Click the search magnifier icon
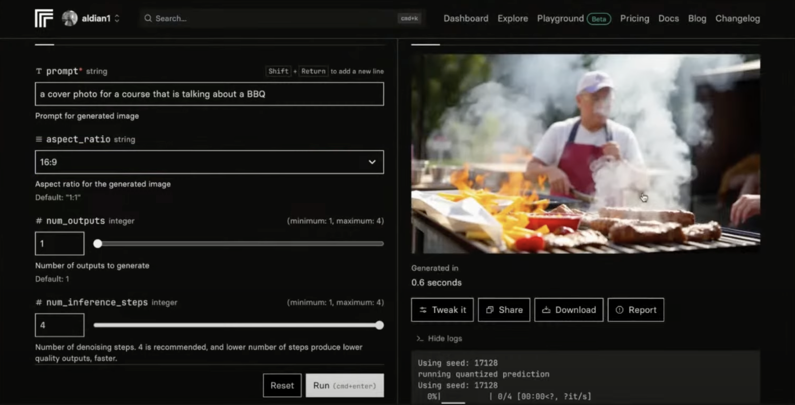Screen dimensions: 795x405 pyautogui.click(x=148, y=18)
